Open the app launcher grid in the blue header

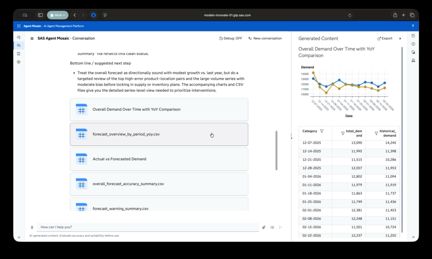click(19, 26)
